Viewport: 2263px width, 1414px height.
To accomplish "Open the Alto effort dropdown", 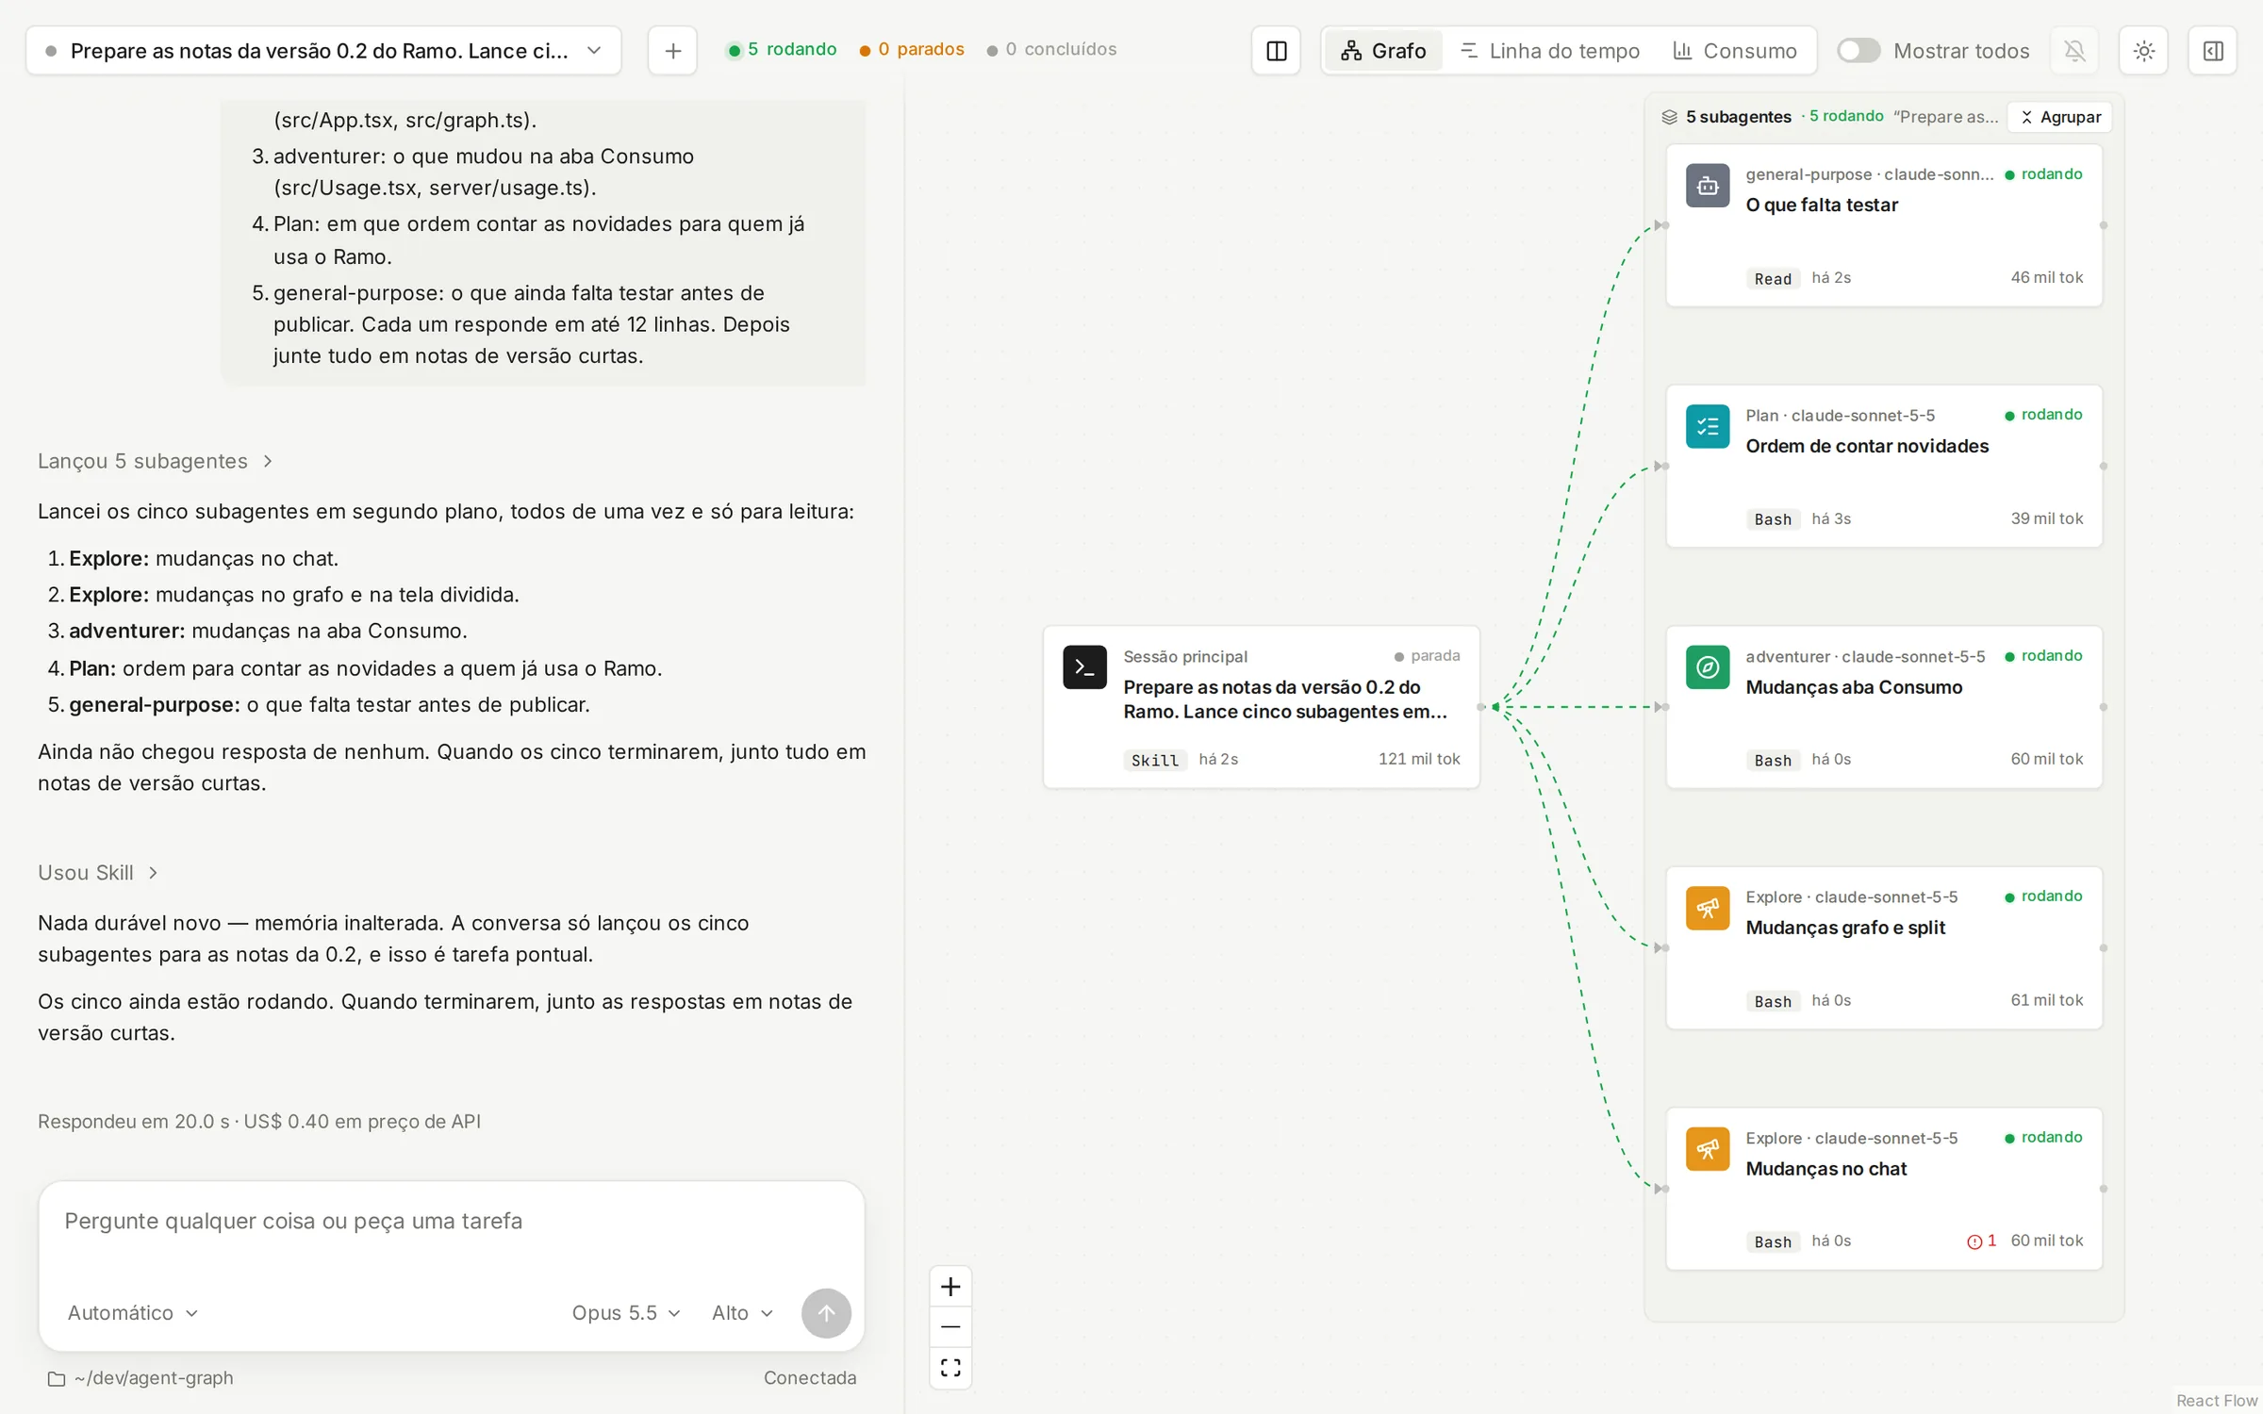I will (742, 1313).
